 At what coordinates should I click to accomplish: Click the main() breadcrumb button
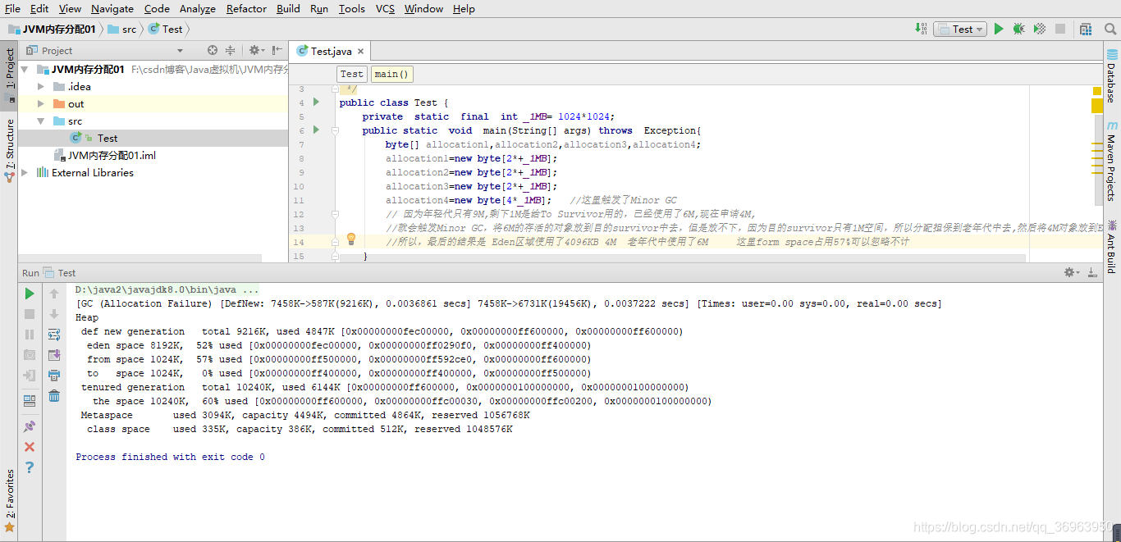pos(391,74)
